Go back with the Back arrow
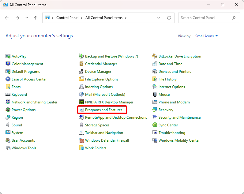Viewport: 244px width, 194px height. click(7, 18)
